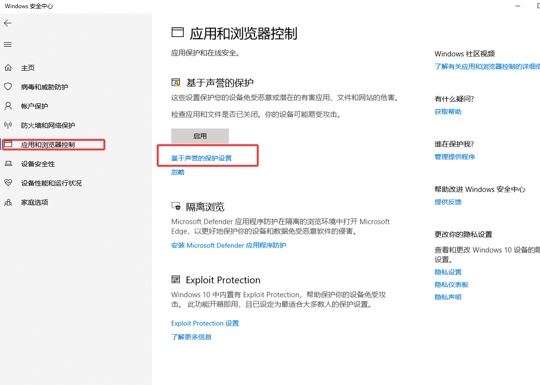The height and width of the screenshot is (385, 540).
Task: Click the Exploit Protection heading text
Action: (223, 280)
